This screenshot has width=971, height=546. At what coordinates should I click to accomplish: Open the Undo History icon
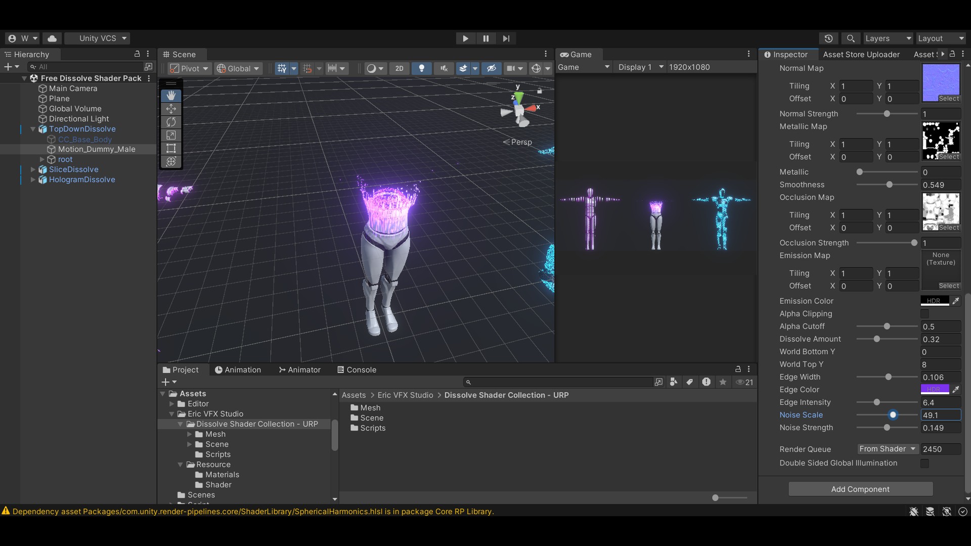(x=828, y=38)
